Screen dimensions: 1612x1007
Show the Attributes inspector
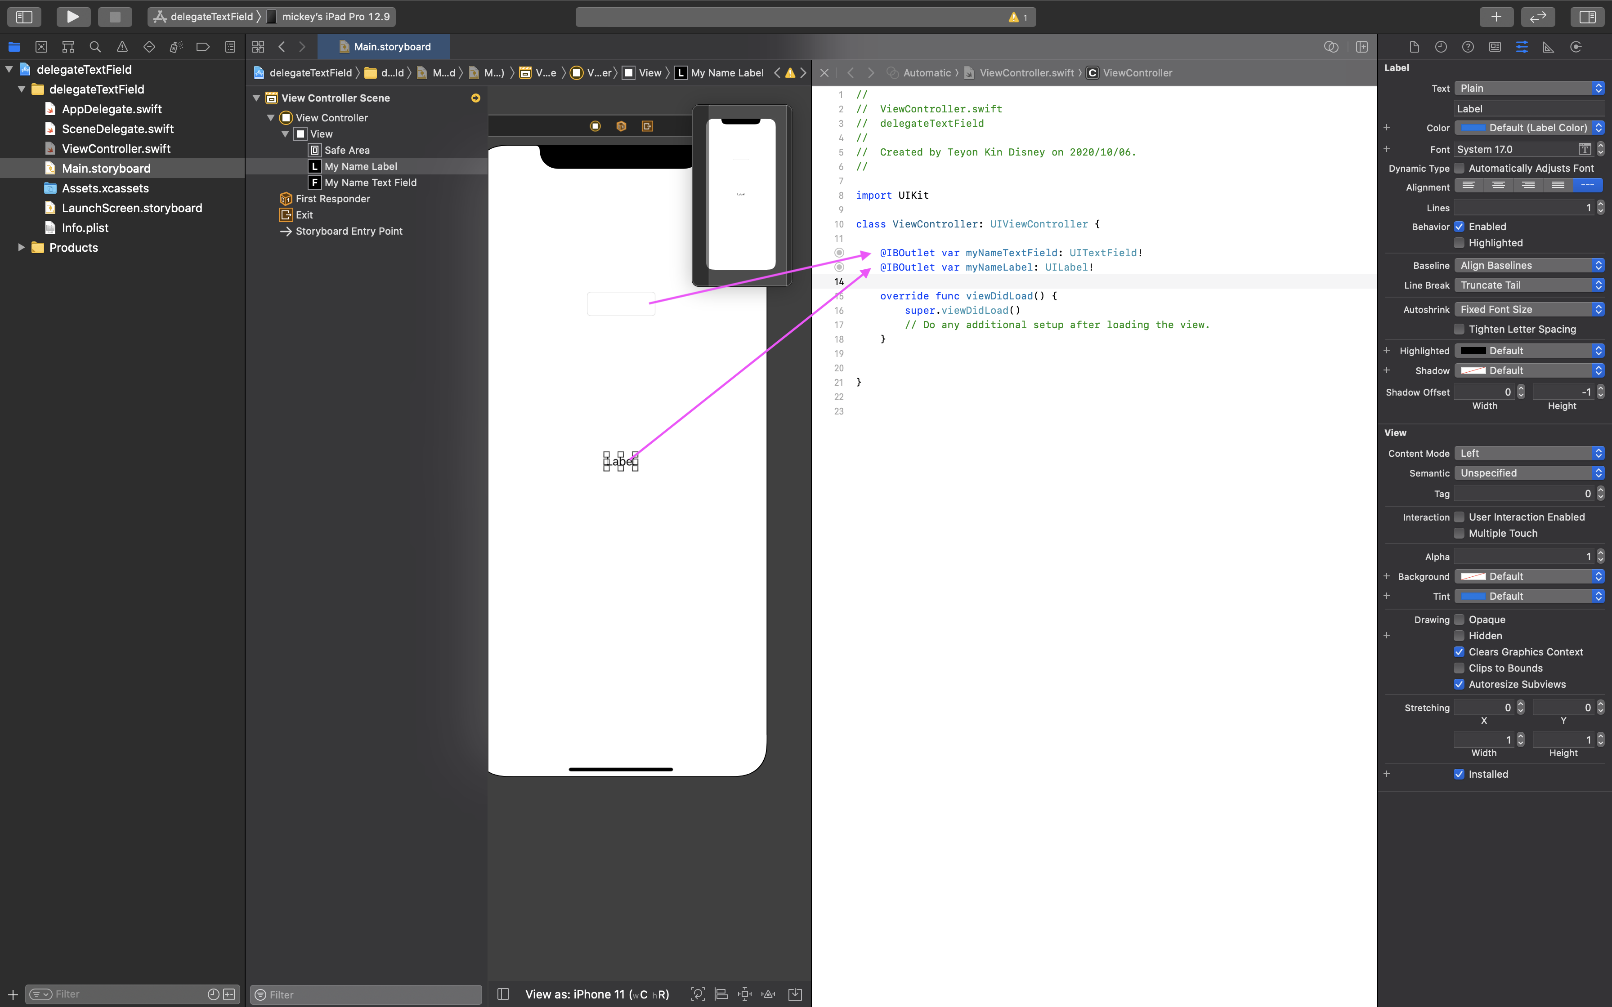click(1522, 47)
